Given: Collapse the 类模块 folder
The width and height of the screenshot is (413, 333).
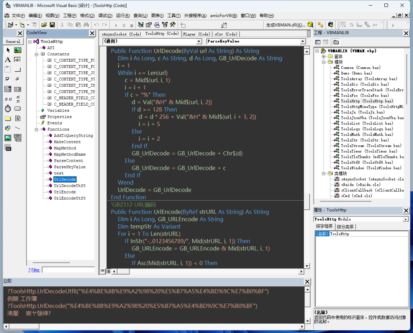Looking at the screenshot, I should (x=323, y=173).
